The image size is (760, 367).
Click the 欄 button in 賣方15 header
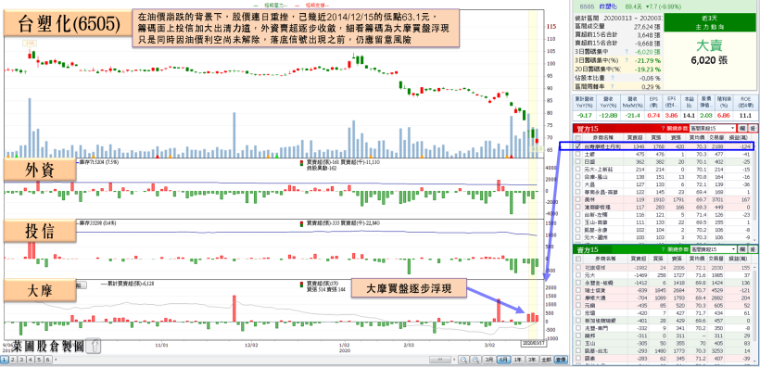click(x=742, y=249)
